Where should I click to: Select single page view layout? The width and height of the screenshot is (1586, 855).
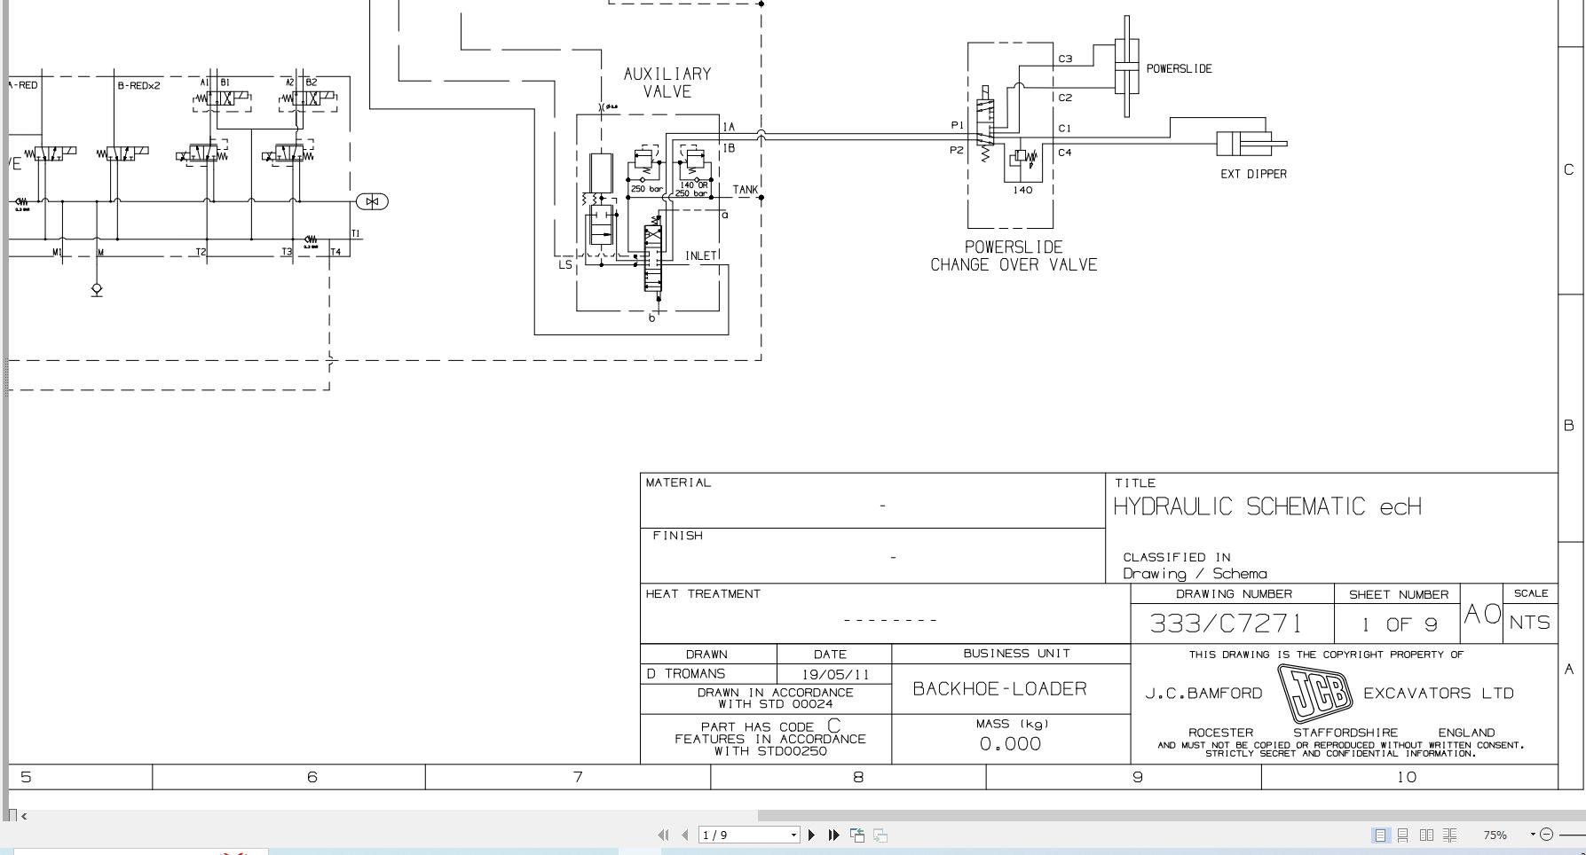point(1380,835)
